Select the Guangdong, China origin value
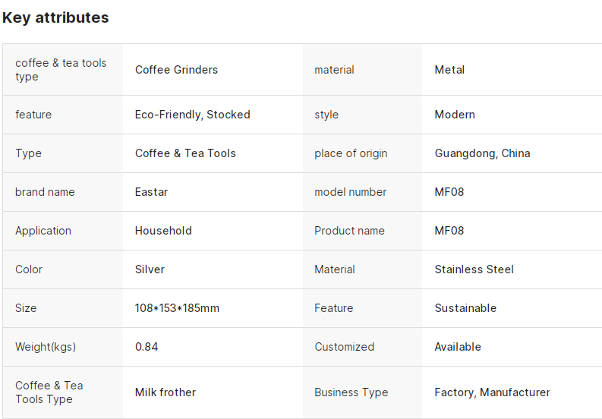 [x=482, y=153]
